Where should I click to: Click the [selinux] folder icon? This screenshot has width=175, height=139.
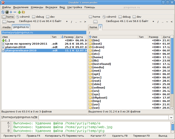(90, 87)
